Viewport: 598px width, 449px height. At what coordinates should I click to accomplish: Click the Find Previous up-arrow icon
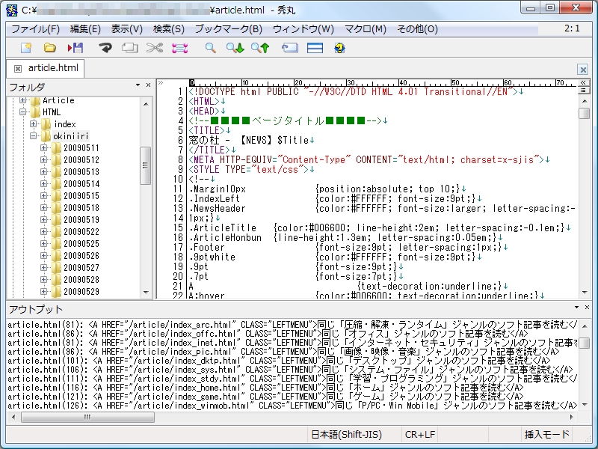tap(260, 48)
